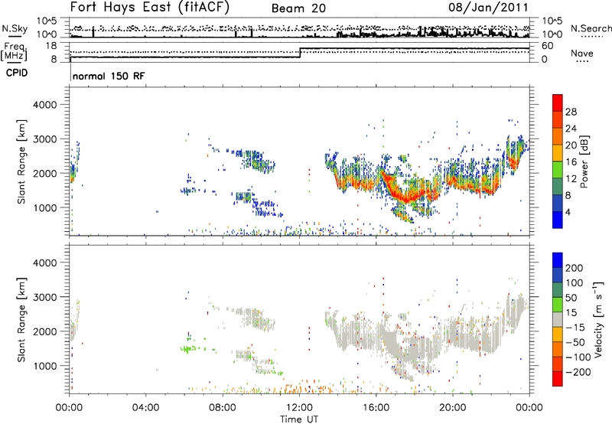Click the '60' Nave axis value
The width and height of the screenshot is (612, 424).
[x=548, y=46]
